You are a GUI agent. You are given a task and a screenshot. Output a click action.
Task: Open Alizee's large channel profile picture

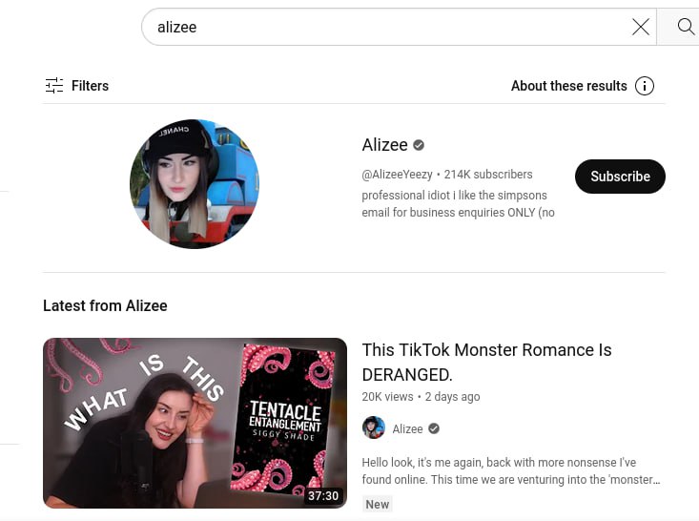click(195, 184)
